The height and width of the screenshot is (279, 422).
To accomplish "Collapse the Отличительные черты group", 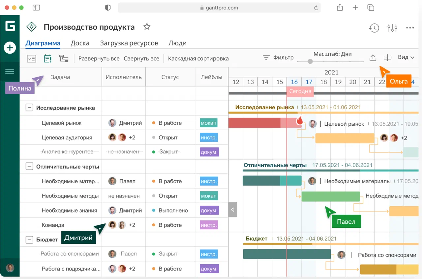I will (x=29, y=166).
